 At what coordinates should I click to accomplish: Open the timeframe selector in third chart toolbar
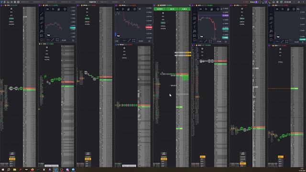[x=201, y=9]
